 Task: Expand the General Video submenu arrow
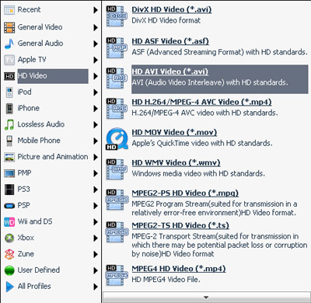[96, 27]
